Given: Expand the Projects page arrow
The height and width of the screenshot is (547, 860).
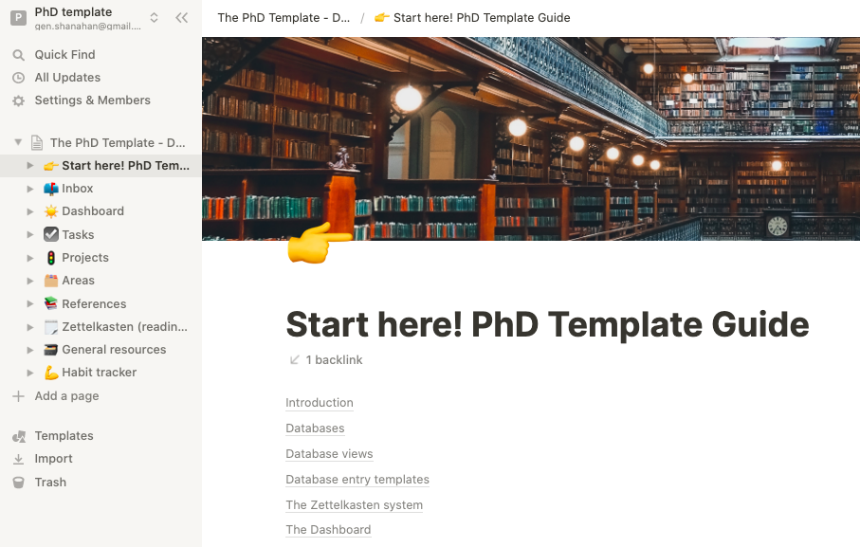Looking at the screenshot, I should click(30, 258).
